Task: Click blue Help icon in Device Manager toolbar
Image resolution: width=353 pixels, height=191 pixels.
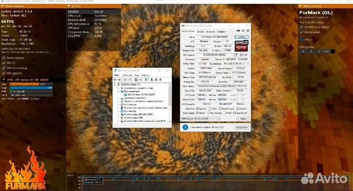Action: [136, 80]
